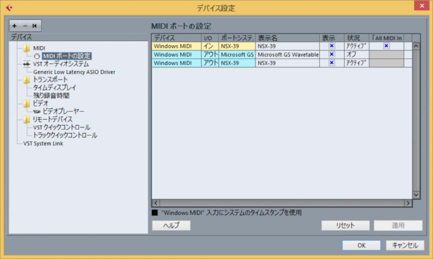Screen dimensions: 433x259
Task: Click the horizontal scrollbar right arrow
Action: pos(408,203)
